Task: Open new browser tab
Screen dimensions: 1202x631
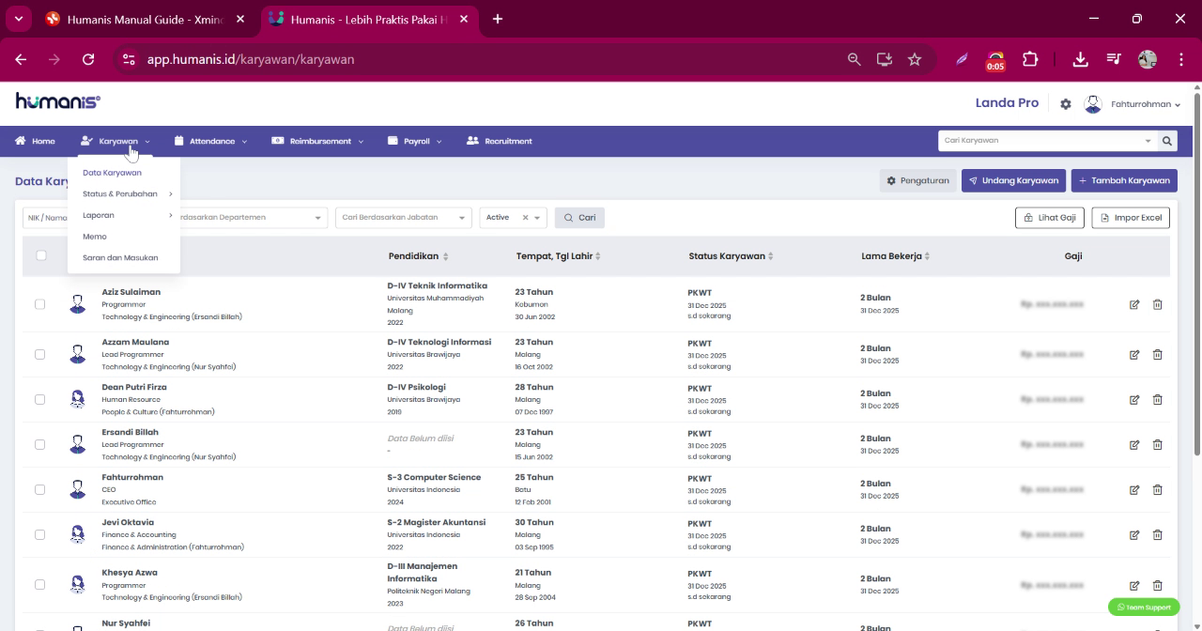Action: [497, 19]
